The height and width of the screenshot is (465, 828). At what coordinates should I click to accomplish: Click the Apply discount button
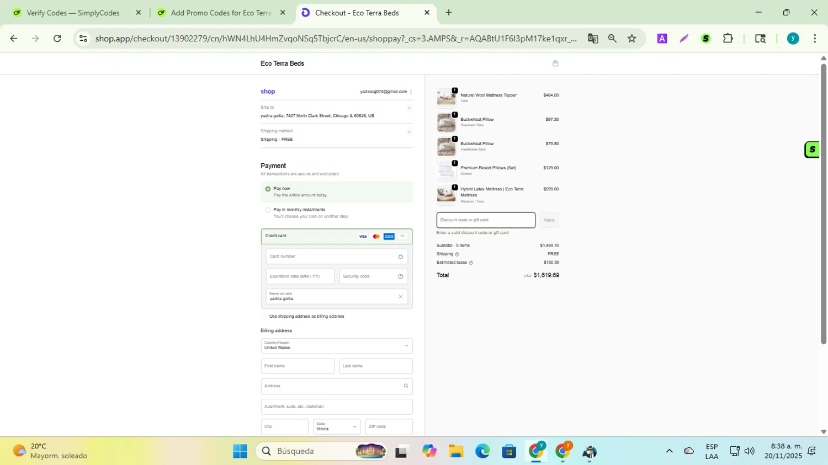coord(549,220)
